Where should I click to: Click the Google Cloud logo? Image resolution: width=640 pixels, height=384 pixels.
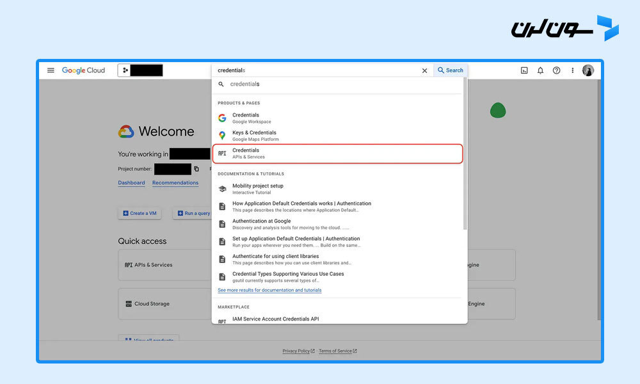click(83, 70)
